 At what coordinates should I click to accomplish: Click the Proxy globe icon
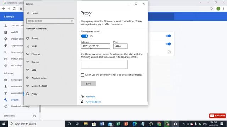[x=28, y=94]
